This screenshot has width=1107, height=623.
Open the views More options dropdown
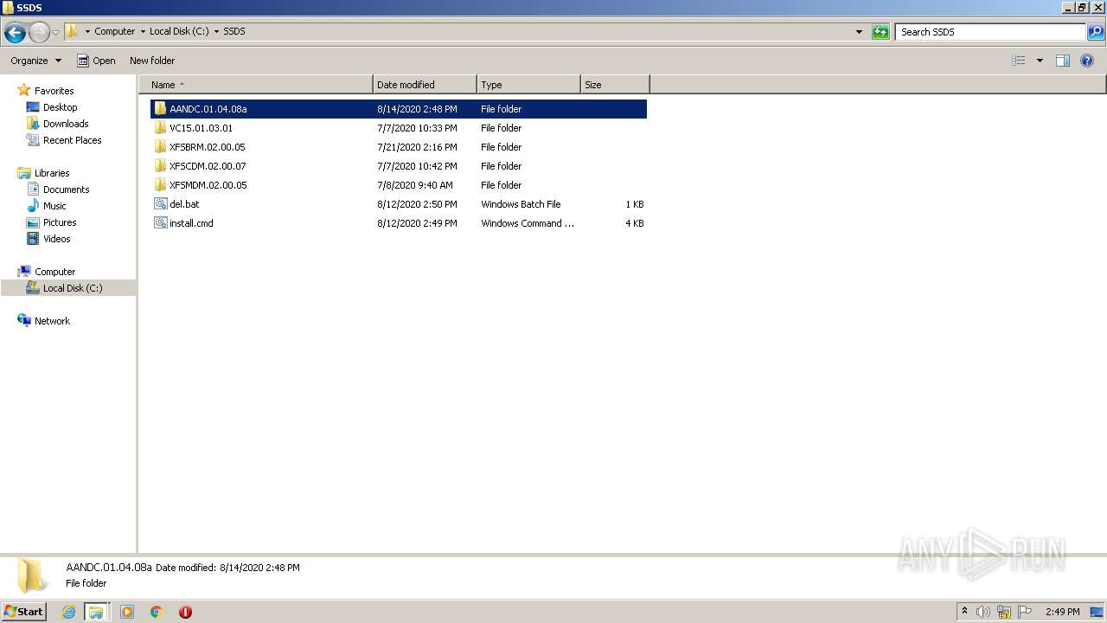pyautogui.click(x=1040, y=61)
